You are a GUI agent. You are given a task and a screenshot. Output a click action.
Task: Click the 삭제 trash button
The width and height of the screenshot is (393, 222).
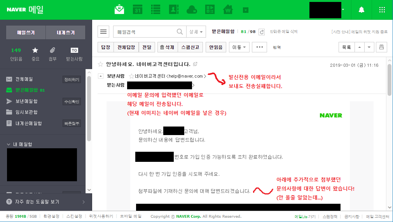(168, 47)
